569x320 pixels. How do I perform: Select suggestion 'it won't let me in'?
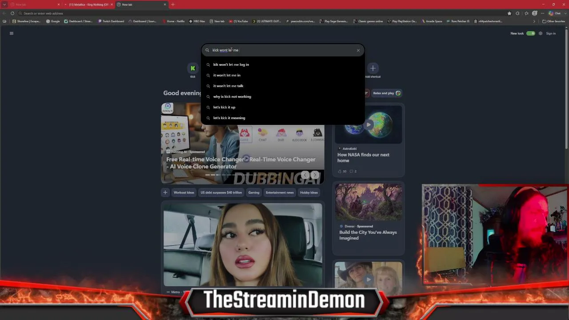click(x=283, y=75)
